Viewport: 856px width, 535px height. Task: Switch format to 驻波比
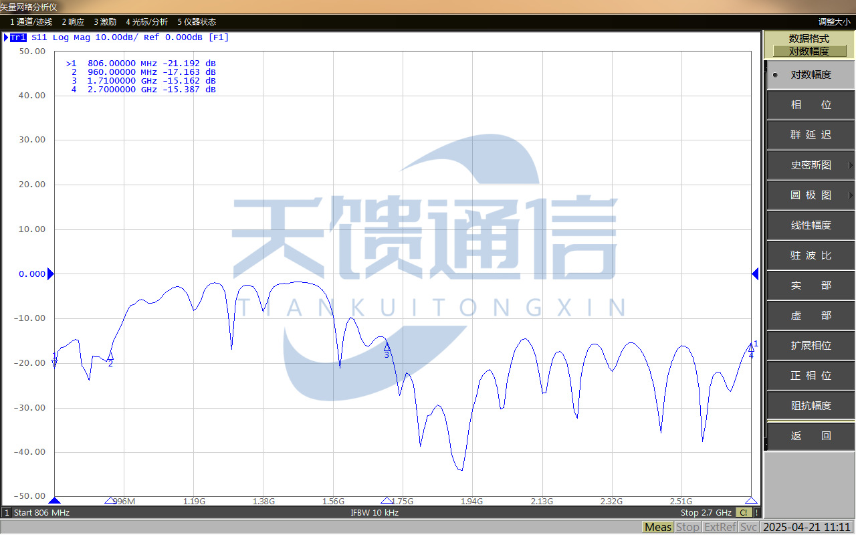coord(810,255)
